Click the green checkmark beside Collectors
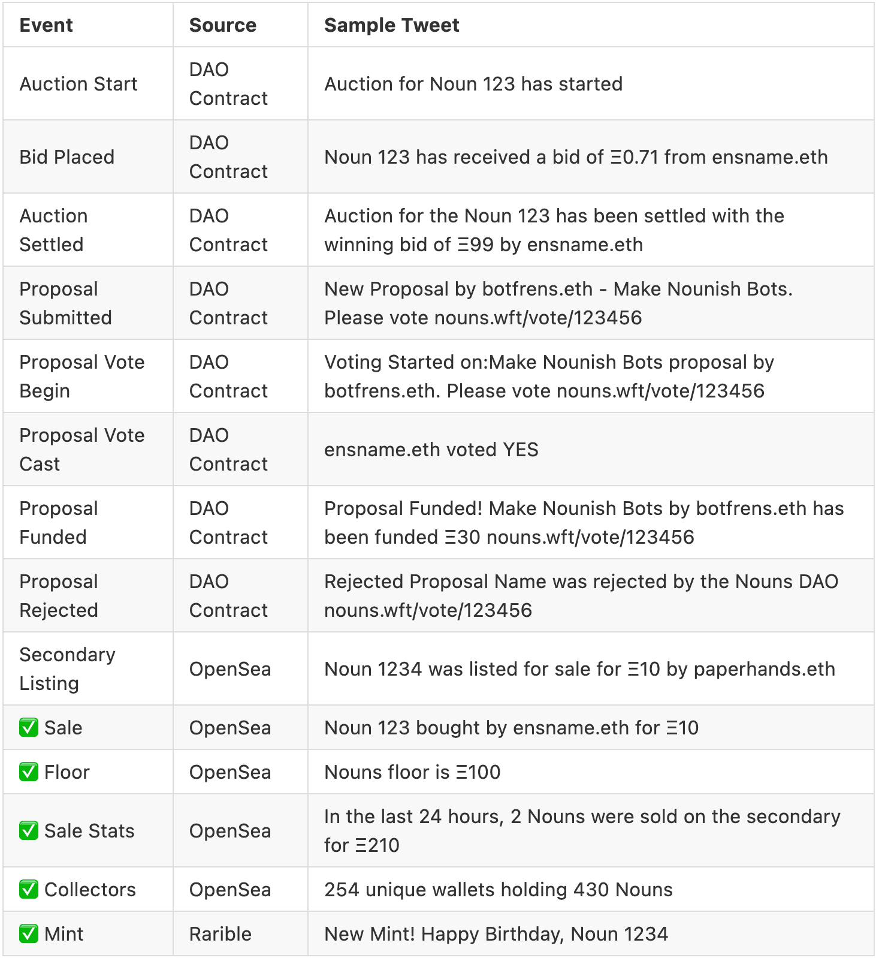This screenshot has width=876, height=958. (29, 890)
